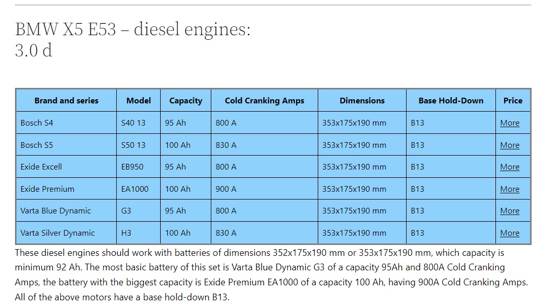Select the S50 13 model cell
The width and height of the screenshot is (544, 306).
[x=138, y=145]
